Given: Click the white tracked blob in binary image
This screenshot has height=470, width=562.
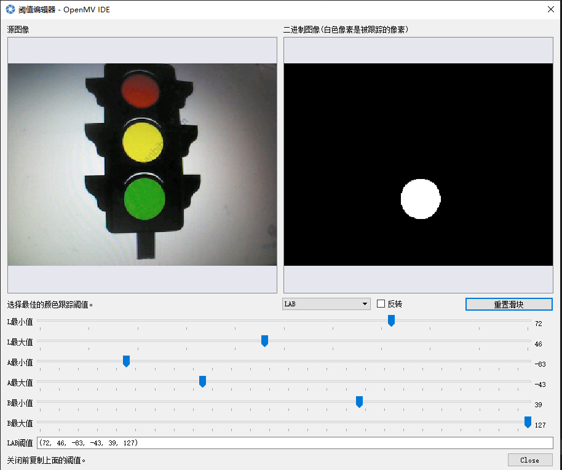Looking at the screenshot, I should 421,199.
